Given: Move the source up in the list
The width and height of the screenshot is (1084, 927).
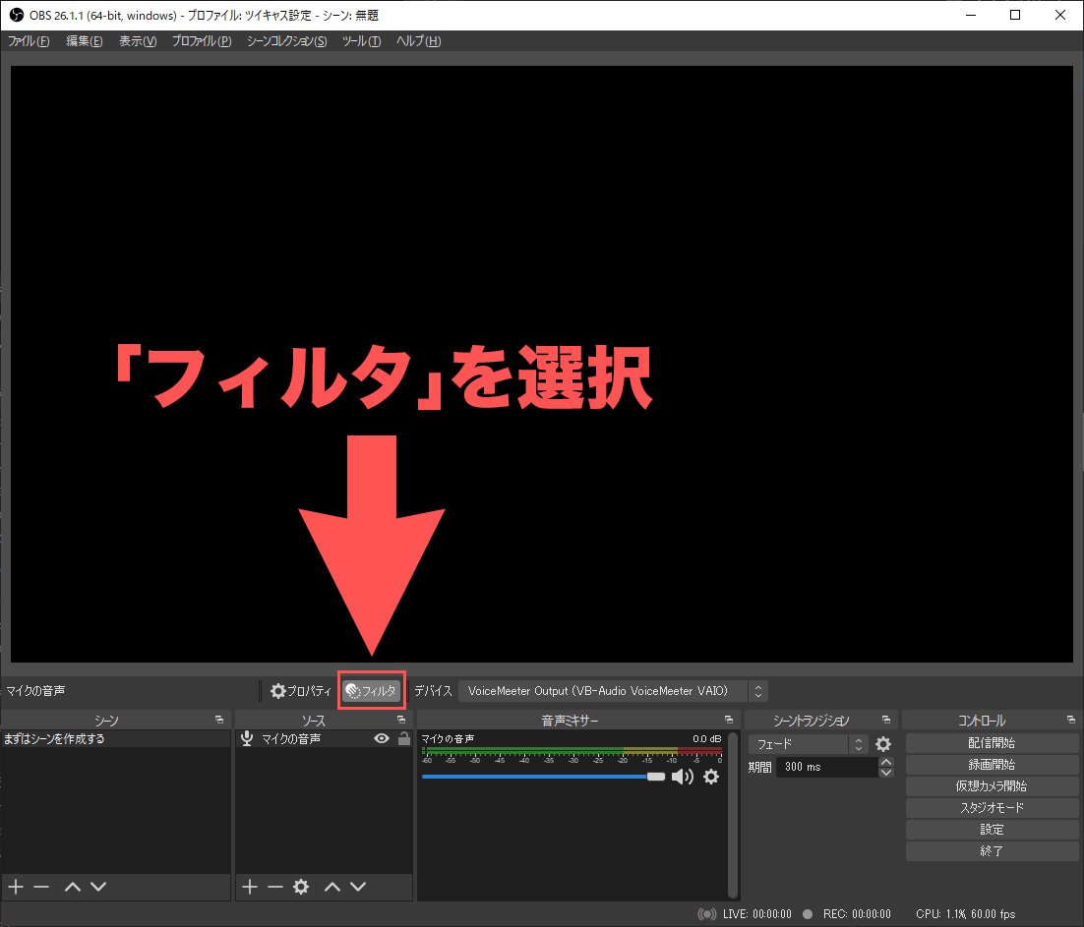Looking at the screenshot, I should 332,887.
